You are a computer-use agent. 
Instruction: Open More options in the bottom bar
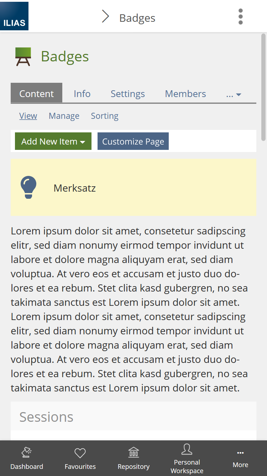240,458
